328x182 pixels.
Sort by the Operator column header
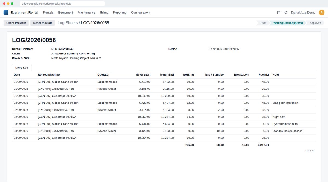click(103, 74)
